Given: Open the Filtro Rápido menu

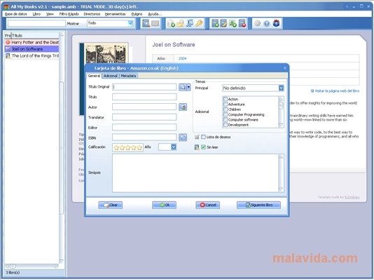Looking at the screenshot, I should click(x=69, y=14).
